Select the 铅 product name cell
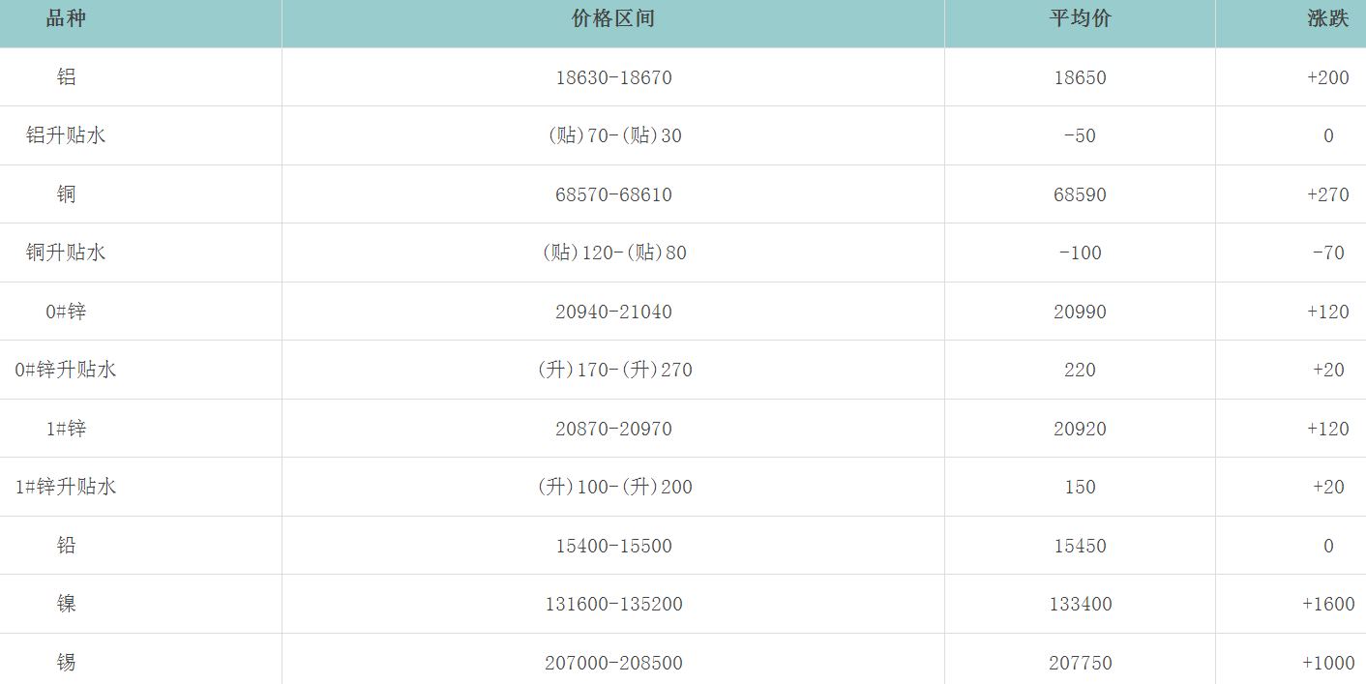This screenshot has width=1366, height=684. pos(66,546)
